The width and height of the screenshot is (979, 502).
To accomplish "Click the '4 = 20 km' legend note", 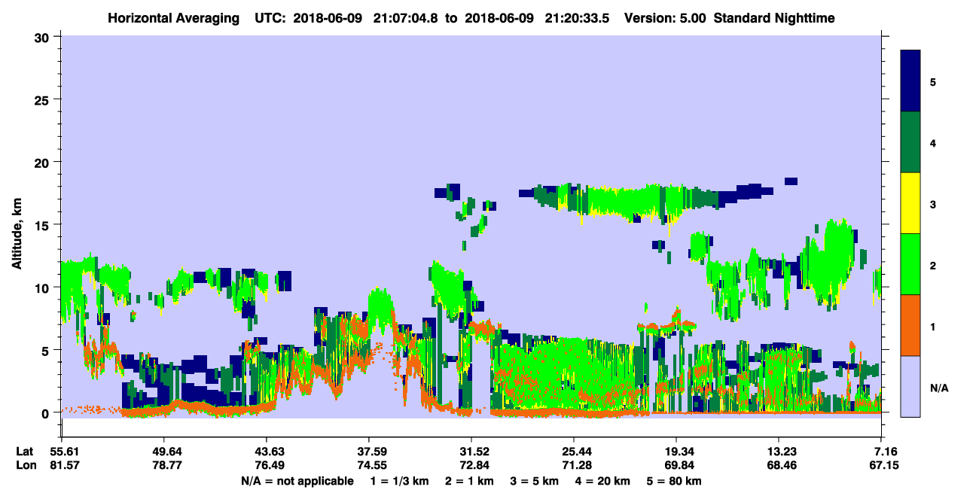I will pos(603,481).
